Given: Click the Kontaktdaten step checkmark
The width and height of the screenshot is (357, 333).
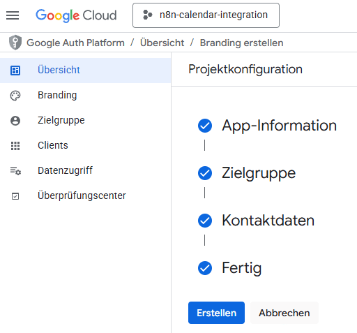Looking at the screenshot, I should coord(205,221).
